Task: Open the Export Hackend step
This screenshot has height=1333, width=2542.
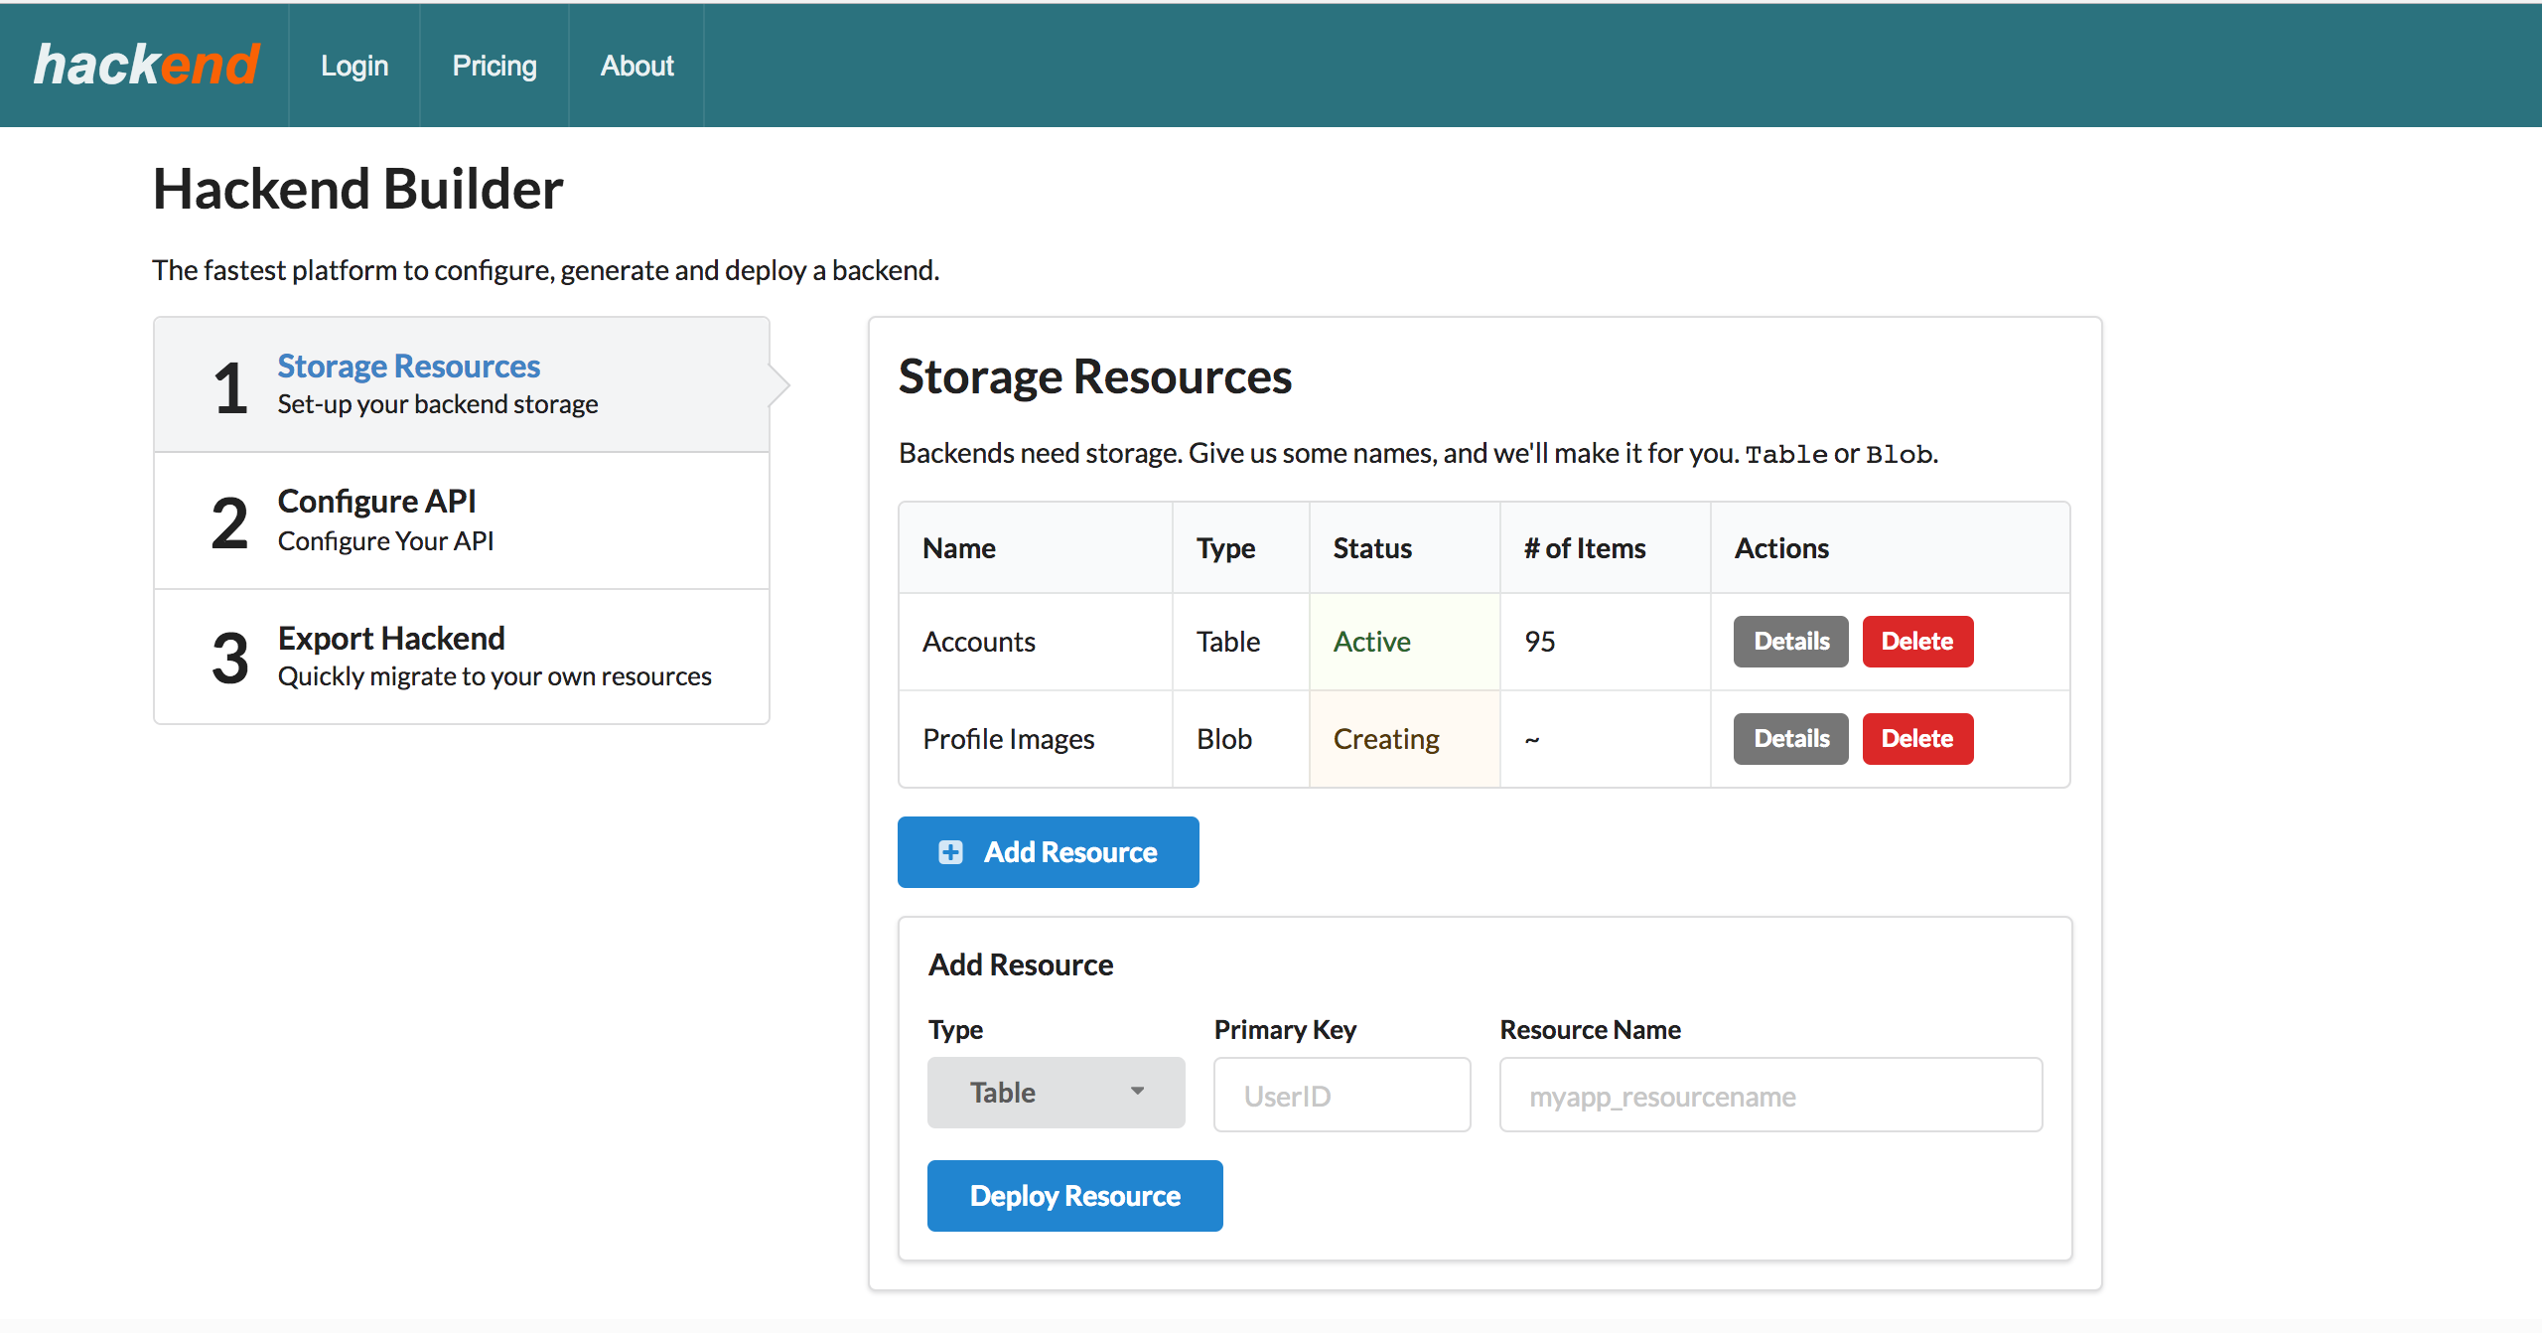Action: tap(462, 657)
